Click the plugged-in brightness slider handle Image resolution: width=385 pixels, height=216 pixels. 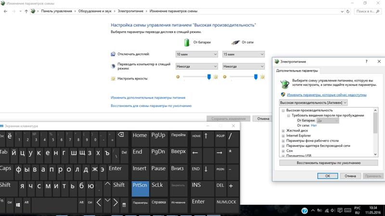tap(256, 77)
